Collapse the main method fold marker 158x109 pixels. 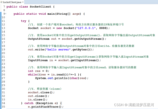[6, 14]
